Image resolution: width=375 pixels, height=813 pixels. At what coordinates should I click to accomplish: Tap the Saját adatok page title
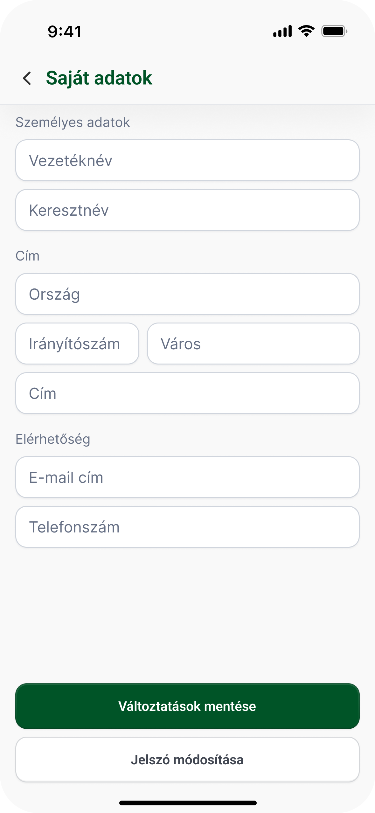[x=99, y=78]
